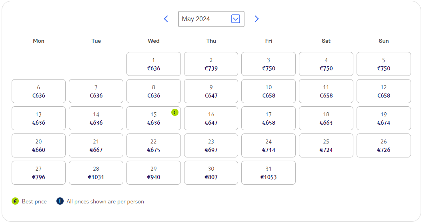The image size is (423, 223).
Task: Select May 6 priced at €636
Action: [x=38, y=91]
